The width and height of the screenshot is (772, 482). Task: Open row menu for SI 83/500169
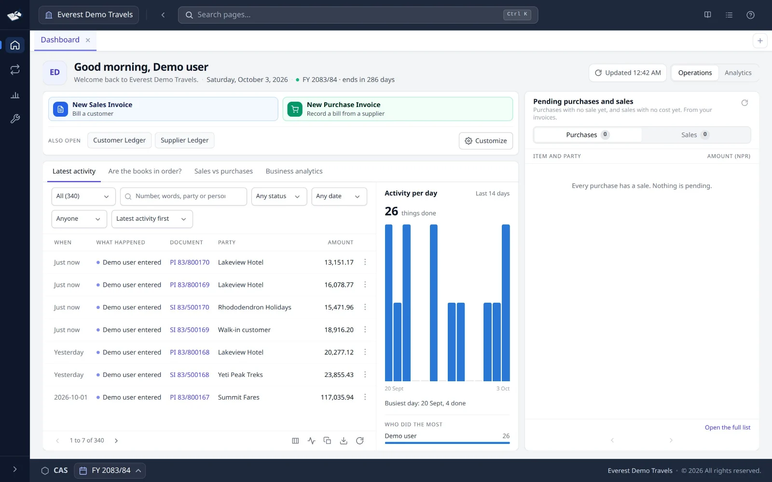point(365,330)
